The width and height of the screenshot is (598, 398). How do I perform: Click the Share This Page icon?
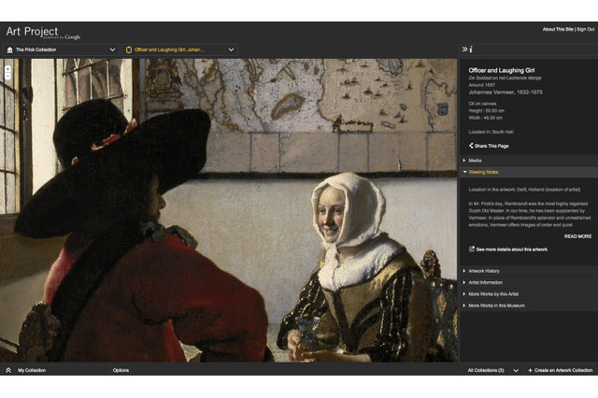pos(471,146)
